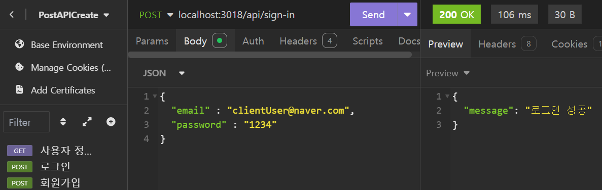Click the 30 B response size badge
The height and width of the screenshot is (190, 602).
[x=565, y=15]
